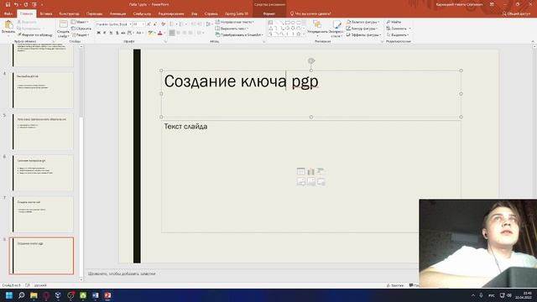Switch to the Анимация tab
This screenshot has width=537, height=302.
tap(117, 13)
